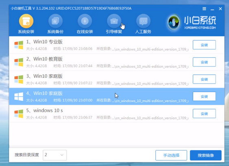The image size is (229, 166).
Task: Click the 搜索镜像 button
Action: (x=206, y=155)
